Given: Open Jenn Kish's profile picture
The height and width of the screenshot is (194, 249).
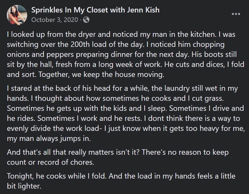Looking at the screenshot, I should [17, 15].
